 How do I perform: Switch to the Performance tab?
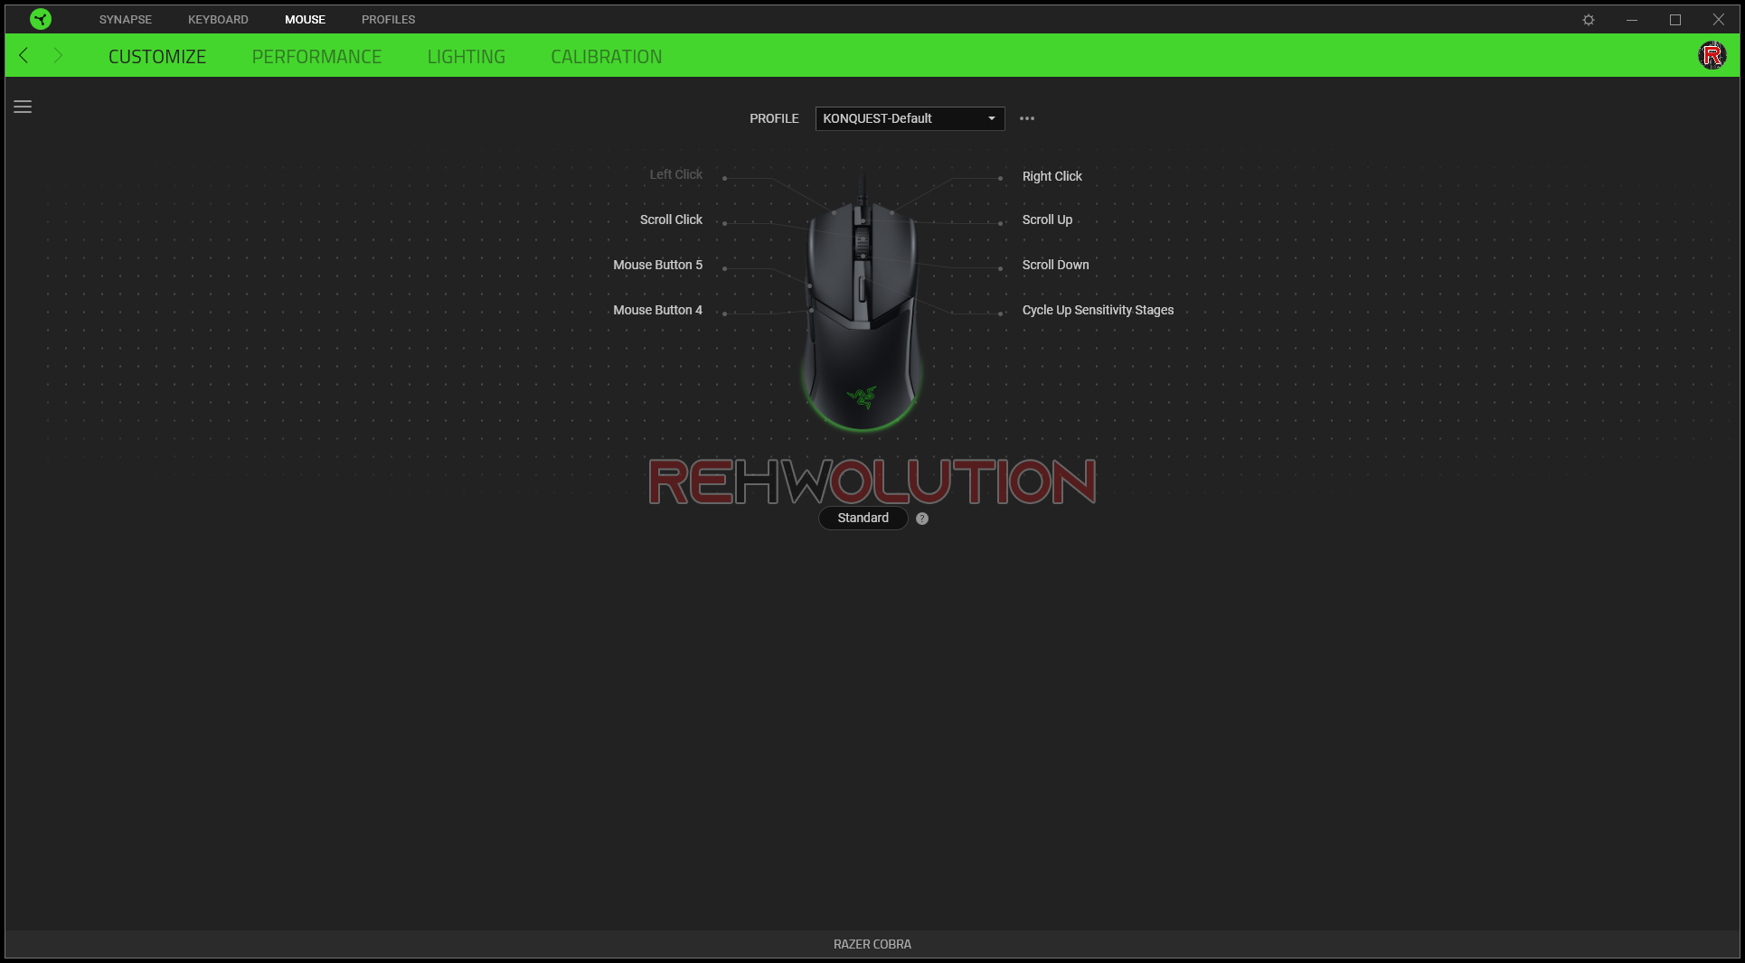click(316, 57)
